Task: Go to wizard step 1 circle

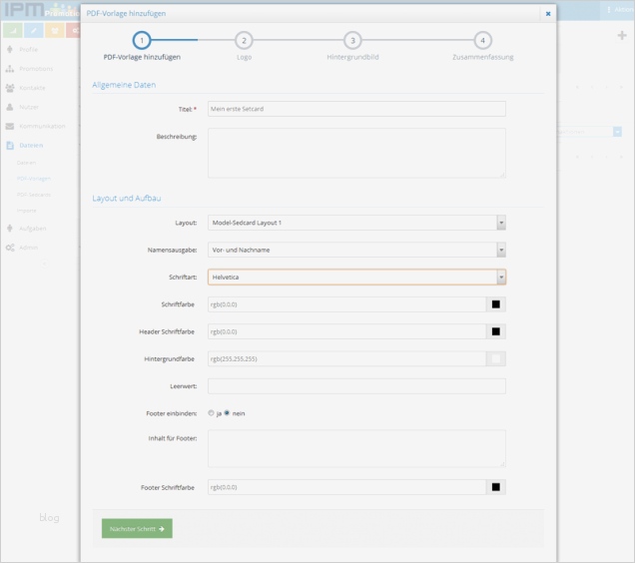Action: [142, 40]
